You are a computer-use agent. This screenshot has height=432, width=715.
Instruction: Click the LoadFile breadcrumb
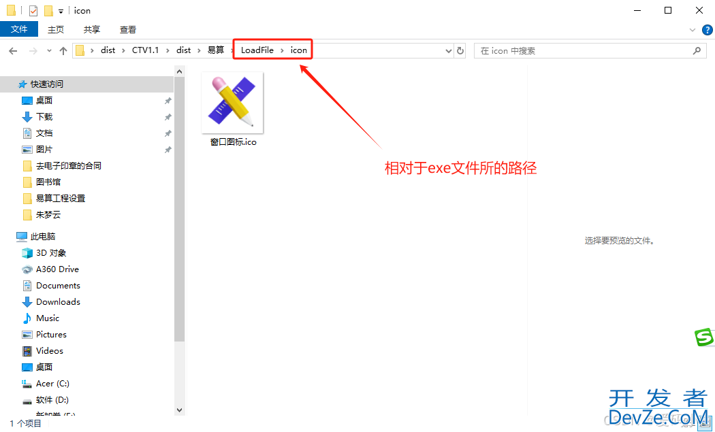pyautogui.click(x=257, y=50)
